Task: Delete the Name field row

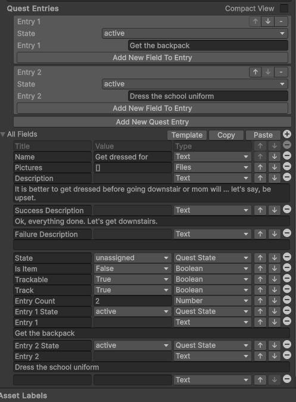Action: (x=287, y=156)
